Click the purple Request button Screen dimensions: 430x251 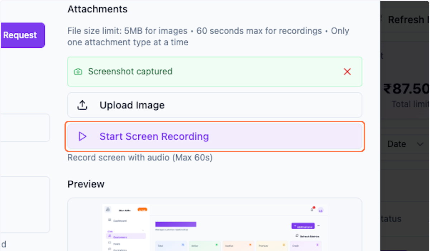pos(20,35)
